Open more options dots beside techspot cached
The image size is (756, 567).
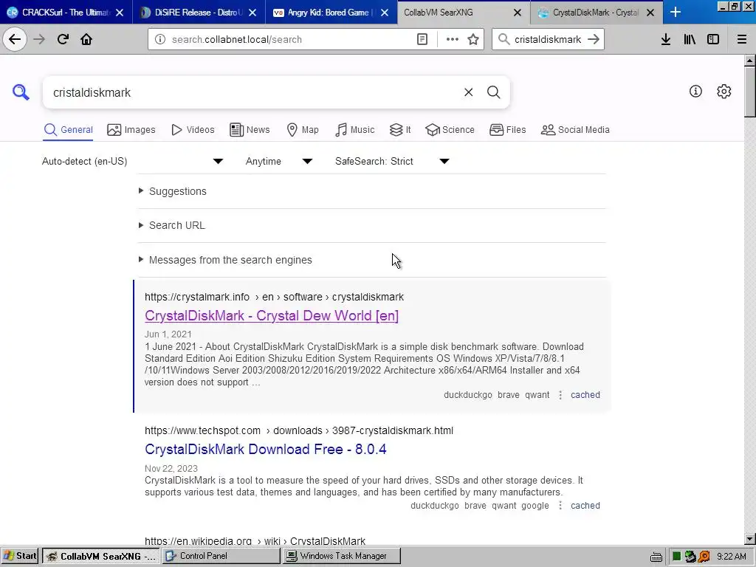tap(560, 505)
